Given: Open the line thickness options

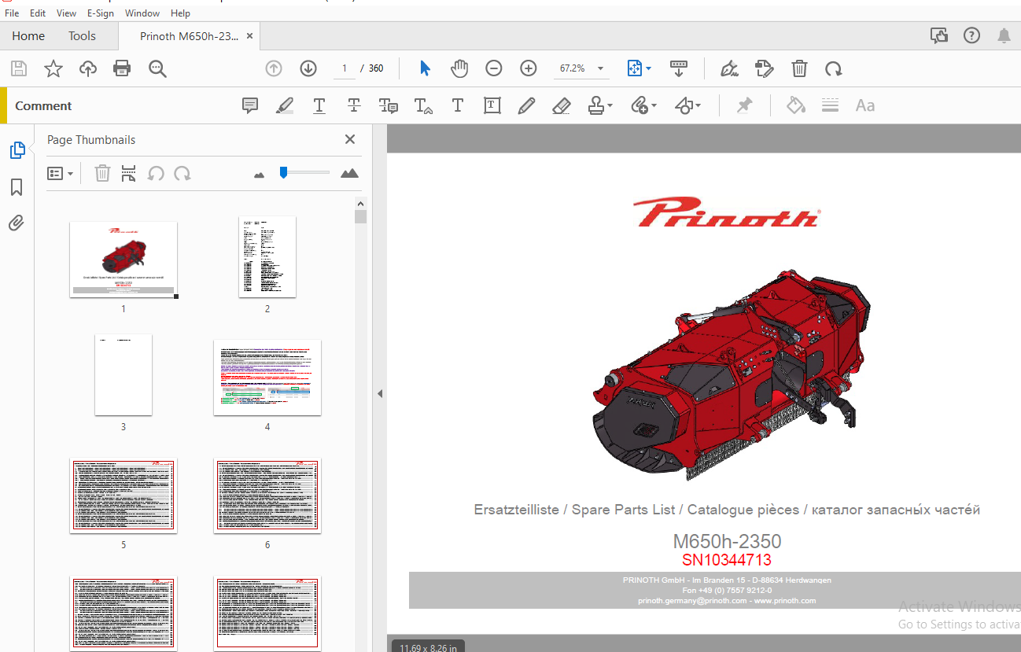Looking at the screenshot, I should [830, 105].
